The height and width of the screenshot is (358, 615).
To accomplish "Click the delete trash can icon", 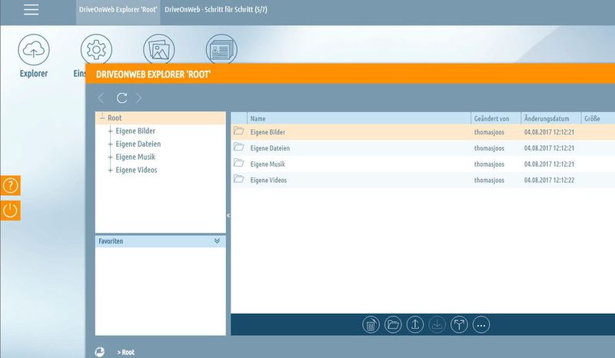I will tap(371, 324).
